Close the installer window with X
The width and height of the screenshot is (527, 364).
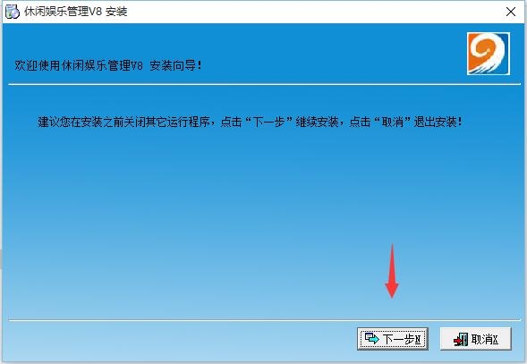click(x=511, y=12)
